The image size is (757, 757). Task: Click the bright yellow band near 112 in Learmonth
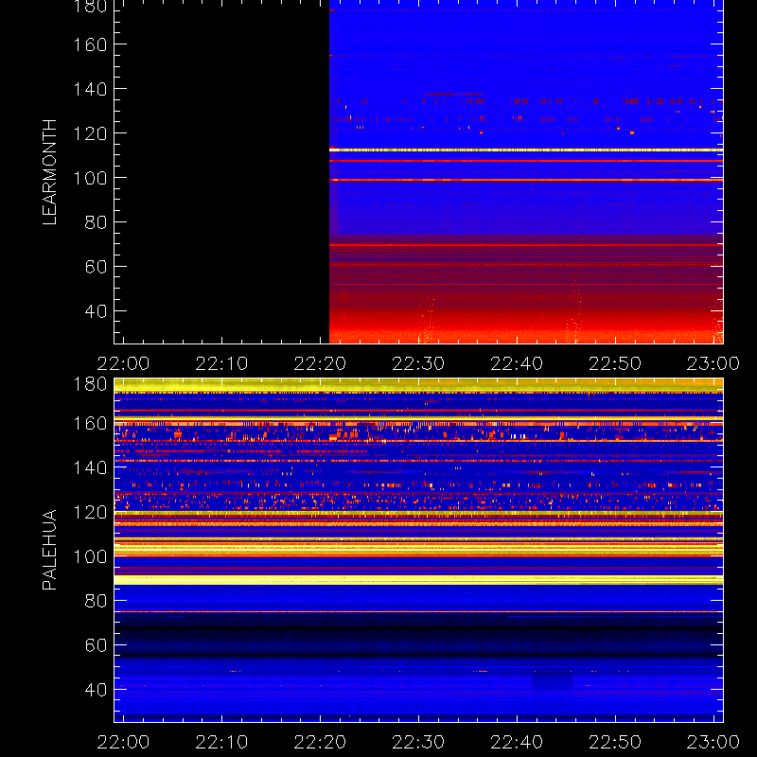526,150
